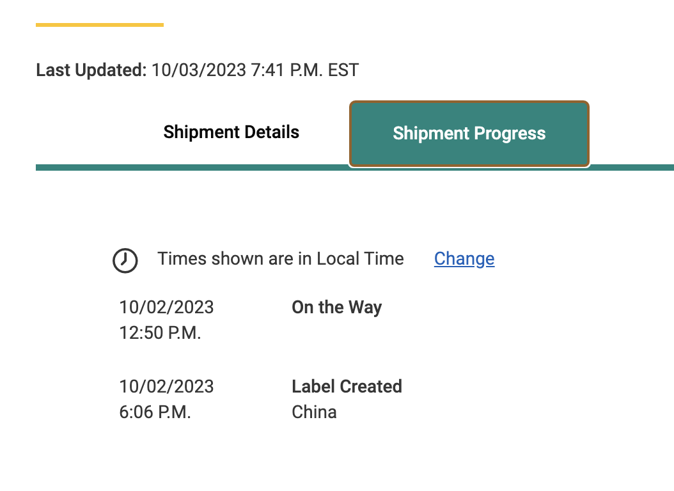Click the 12:50 P.M. event time
Viewport: 674px width, 491px height.
(160, 332)
